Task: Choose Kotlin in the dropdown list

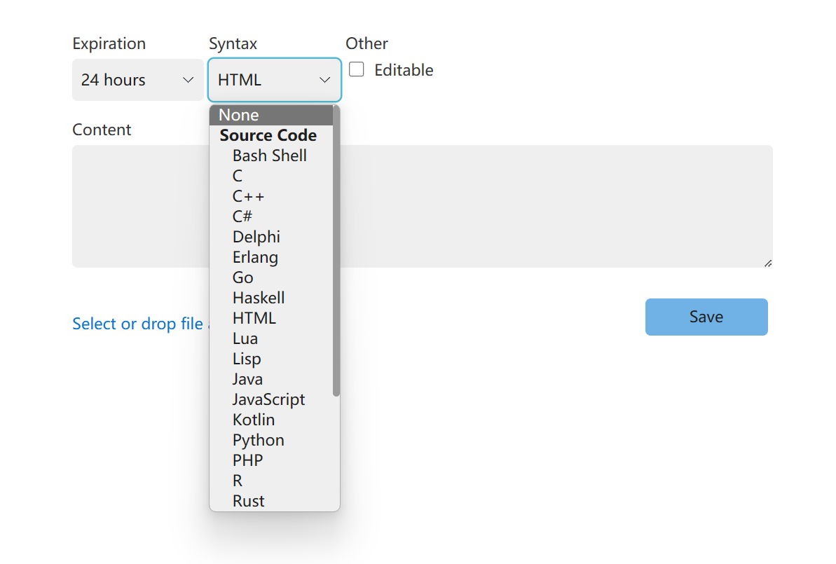Action: [254, 420]
